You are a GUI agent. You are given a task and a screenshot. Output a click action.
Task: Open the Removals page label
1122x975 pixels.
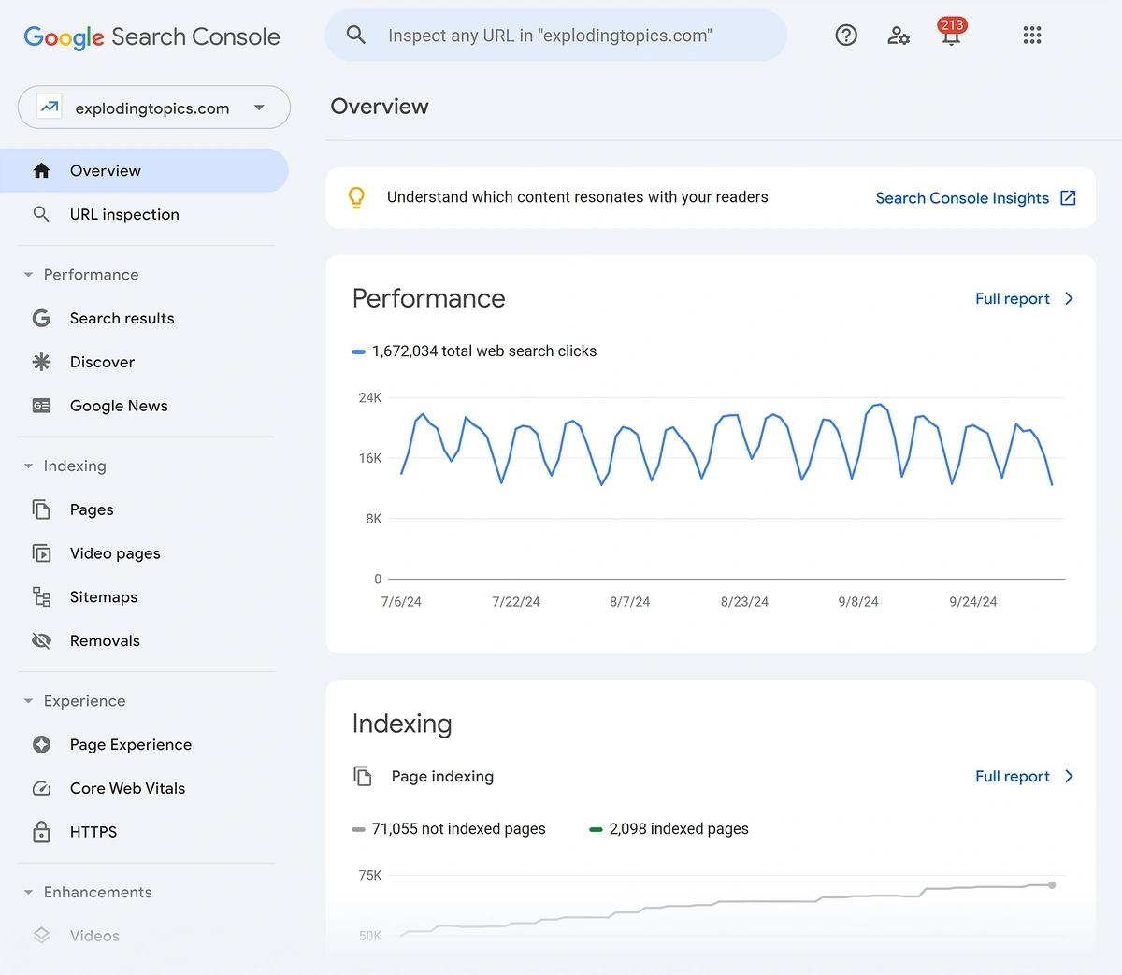[x=105, y=640]
